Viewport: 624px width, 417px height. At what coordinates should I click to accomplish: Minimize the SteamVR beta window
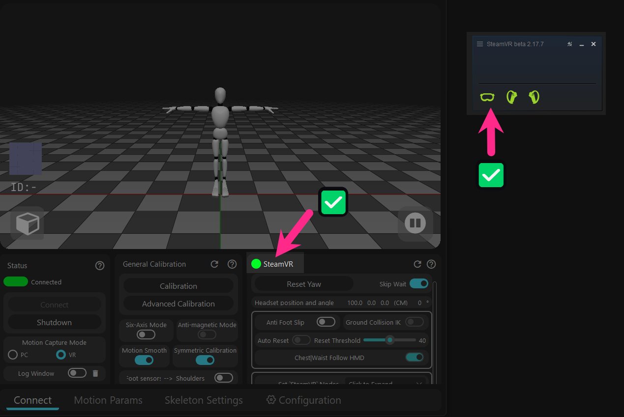point(582,44)
